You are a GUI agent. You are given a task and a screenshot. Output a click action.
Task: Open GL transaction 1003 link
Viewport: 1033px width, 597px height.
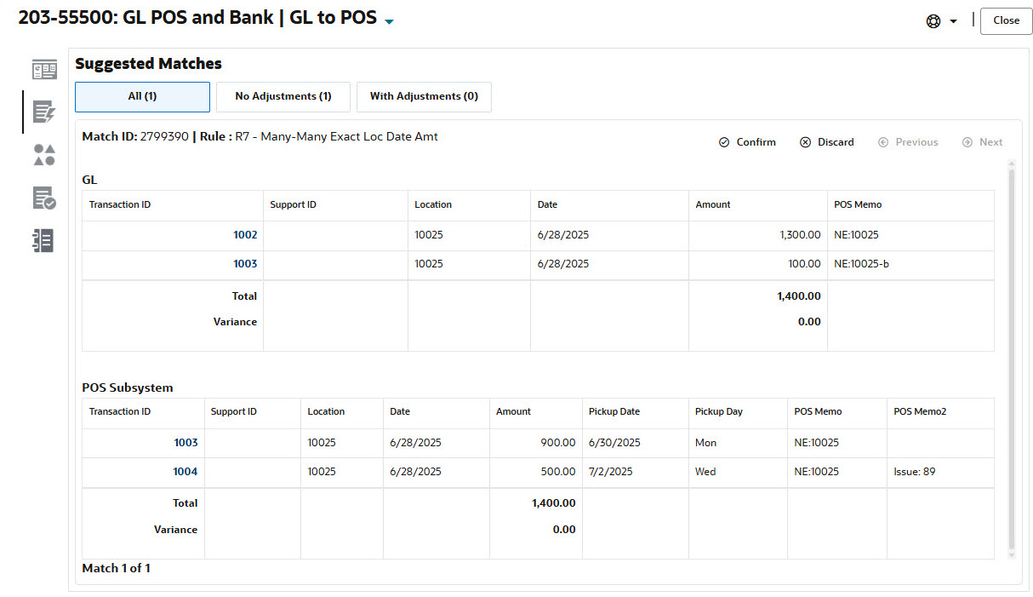245,264
